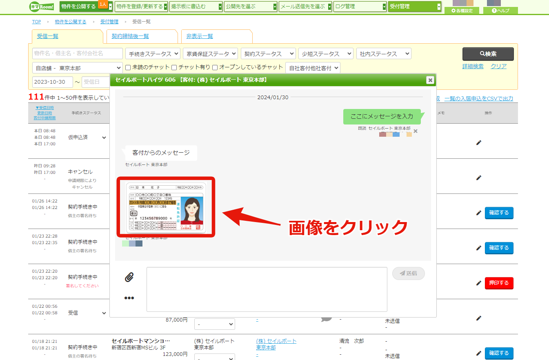
Task: Attach a file with the paperclip icon
Action: (x=129, y=277)
